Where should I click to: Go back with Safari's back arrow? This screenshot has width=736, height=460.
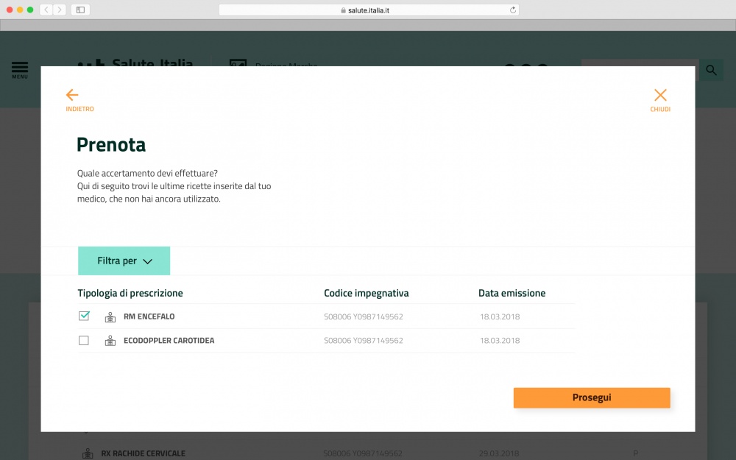tap(46, 10)
